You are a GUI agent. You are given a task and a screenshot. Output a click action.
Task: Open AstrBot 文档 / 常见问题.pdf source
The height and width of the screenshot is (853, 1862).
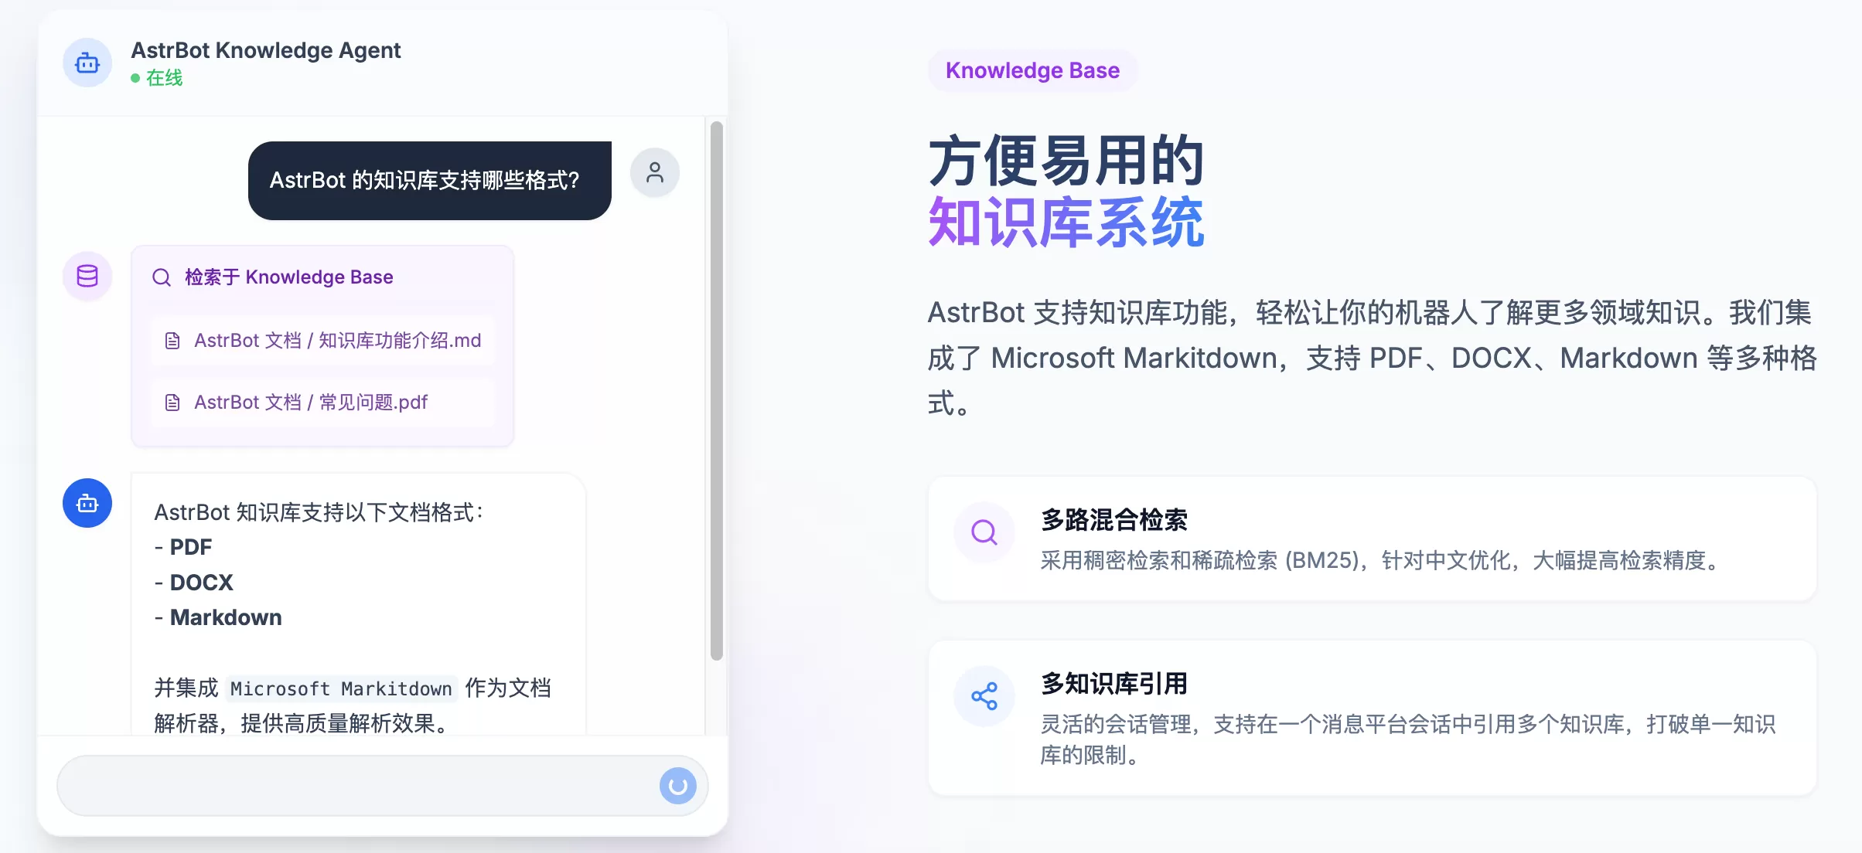[322, 403]
